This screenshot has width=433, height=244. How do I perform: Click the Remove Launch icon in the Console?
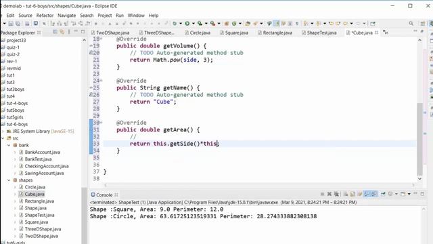coord(329,194)
